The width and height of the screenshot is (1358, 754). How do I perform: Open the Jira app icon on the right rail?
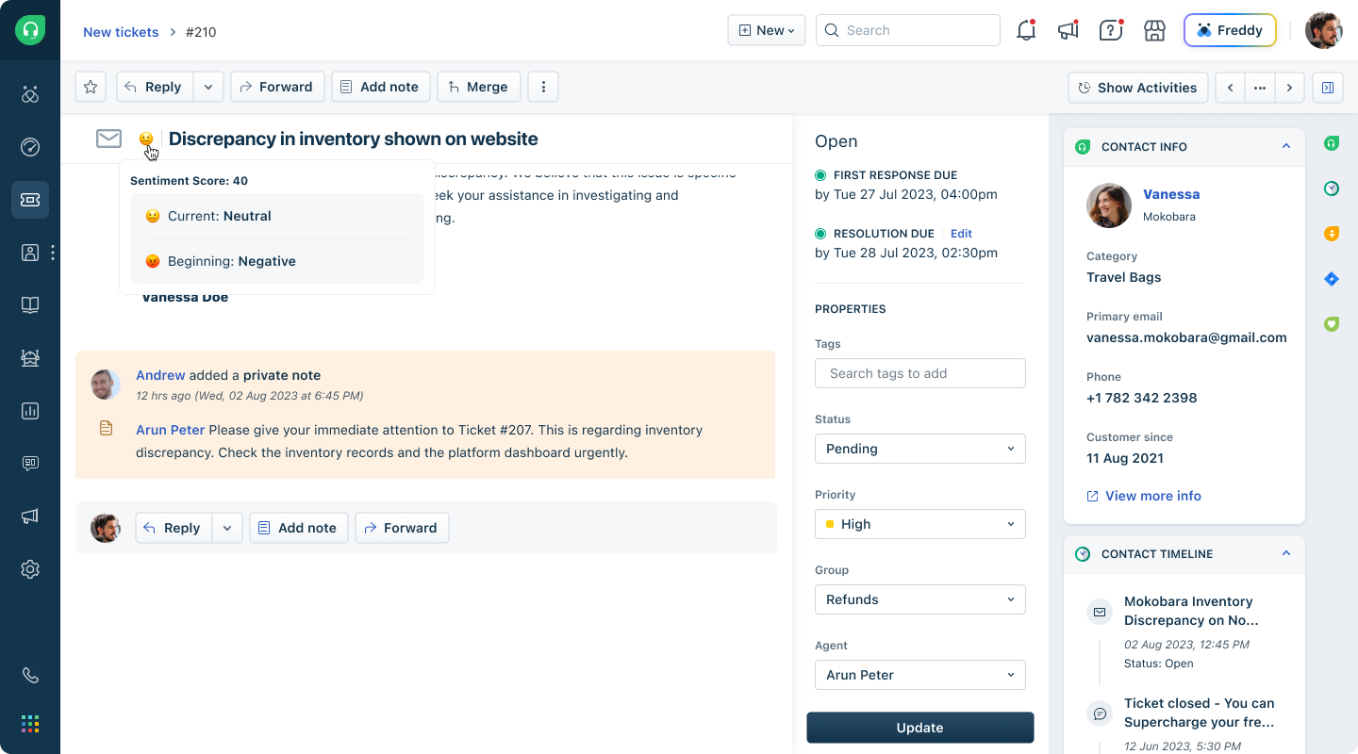tap(1332, 278)
